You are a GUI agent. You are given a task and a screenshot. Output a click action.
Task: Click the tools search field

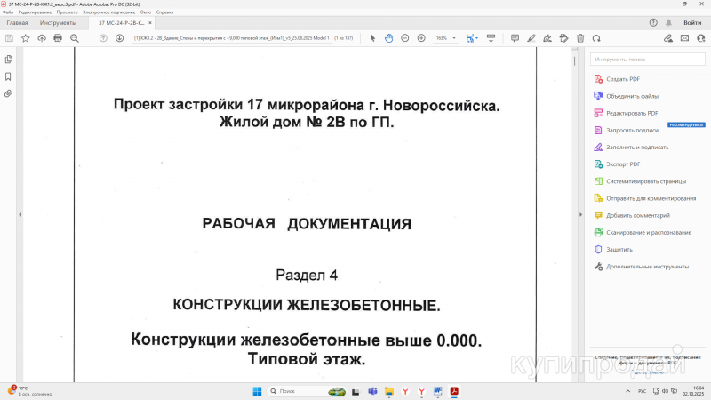(648, 60)
